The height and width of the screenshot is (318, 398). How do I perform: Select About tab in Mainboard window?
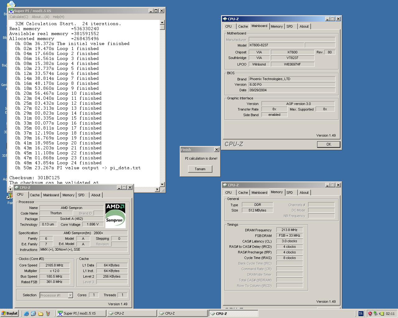[x=304, y=27]
